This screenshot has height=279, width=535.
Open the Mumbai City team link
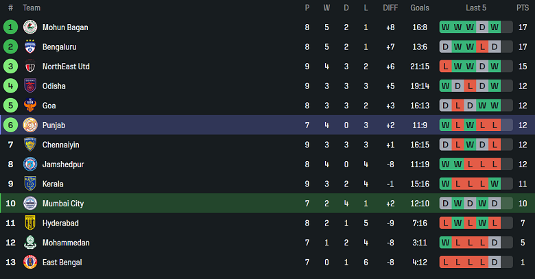point(63,204)
